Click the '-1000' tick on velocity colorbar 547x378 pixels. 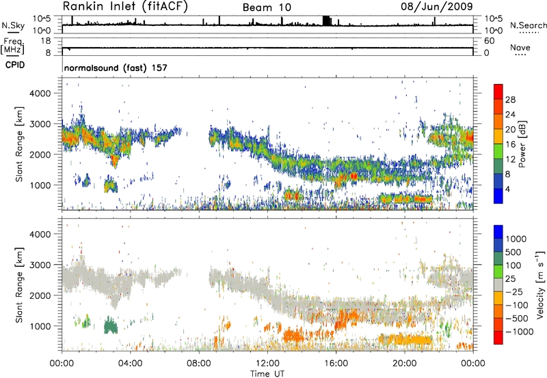pyautogui.click(x=519, y=332)
